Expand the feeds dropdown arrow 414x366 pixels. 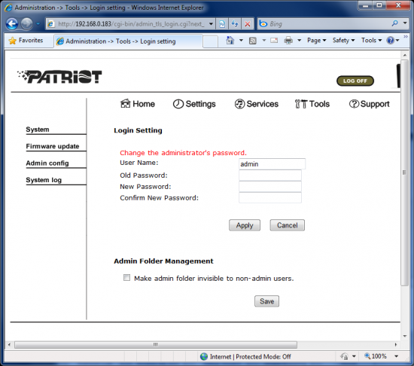coord(263,41)
